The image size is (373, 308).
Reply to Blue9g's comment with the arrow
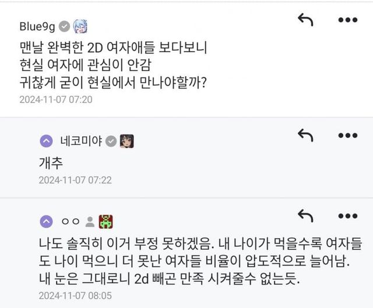coord(305,20)
